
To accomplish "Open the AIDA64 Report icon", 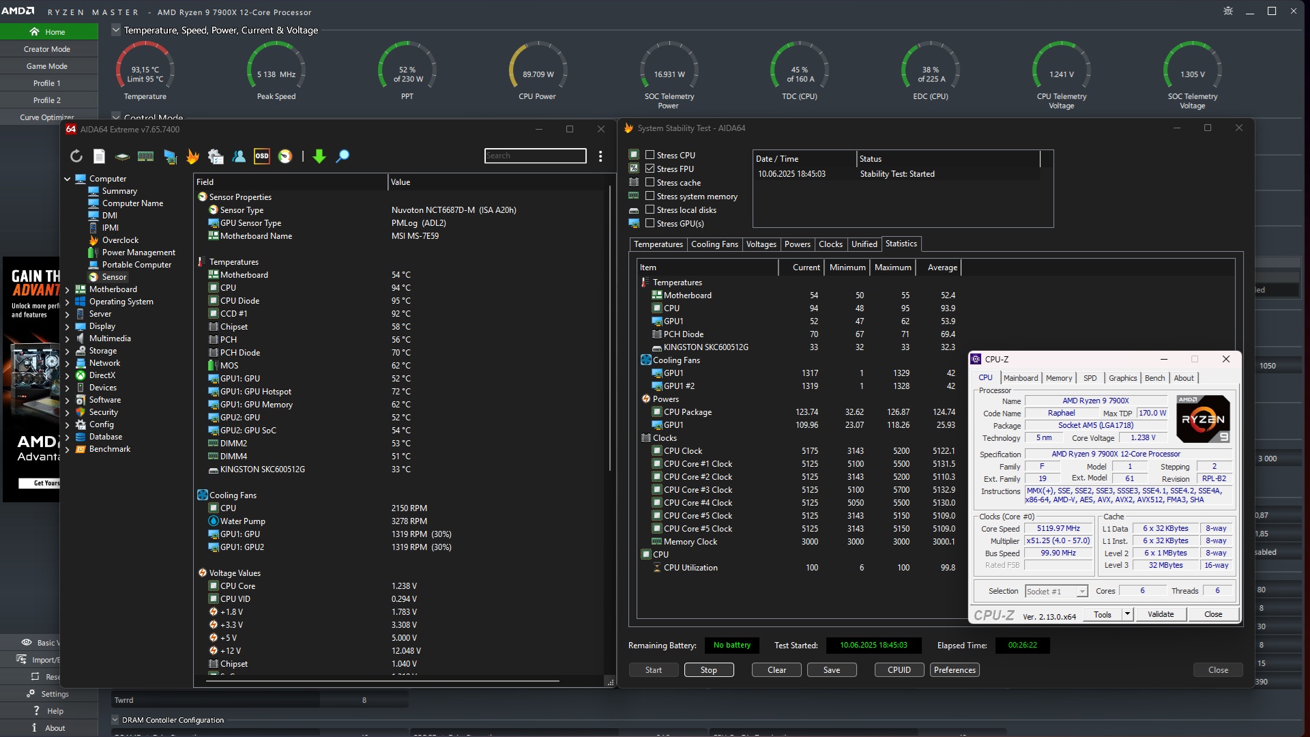I will click(99, 156).
